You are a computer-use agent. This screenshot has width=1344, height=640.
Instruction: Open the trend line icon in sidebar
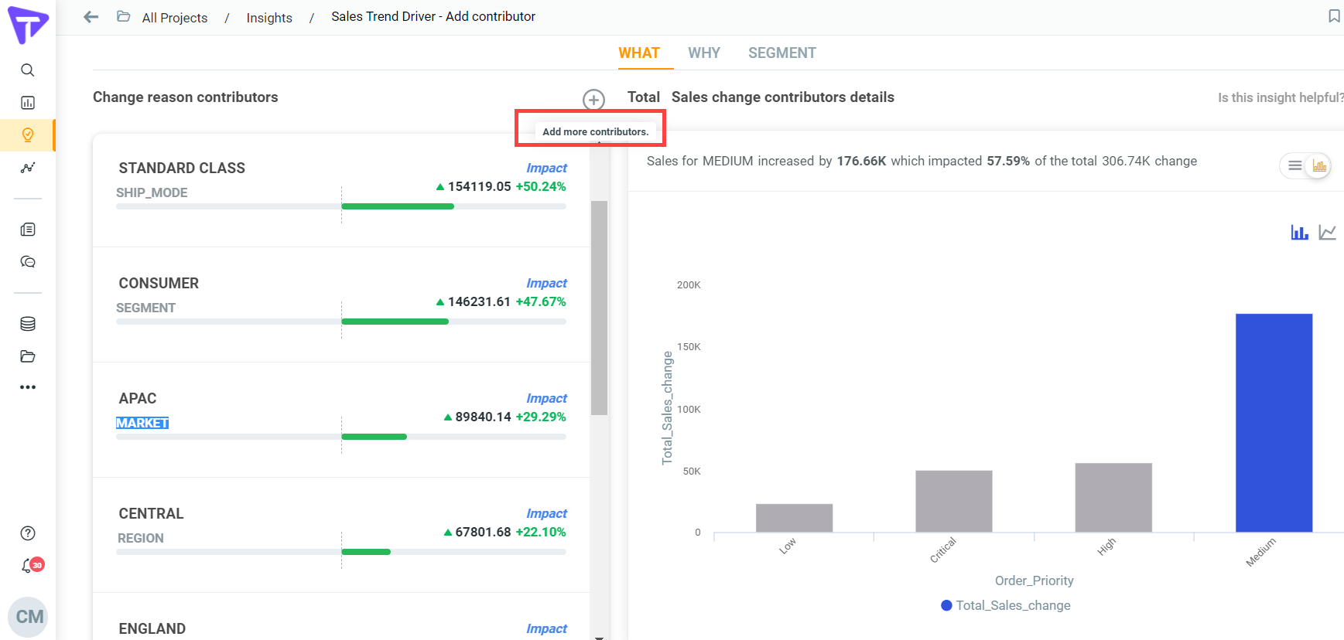28,168
